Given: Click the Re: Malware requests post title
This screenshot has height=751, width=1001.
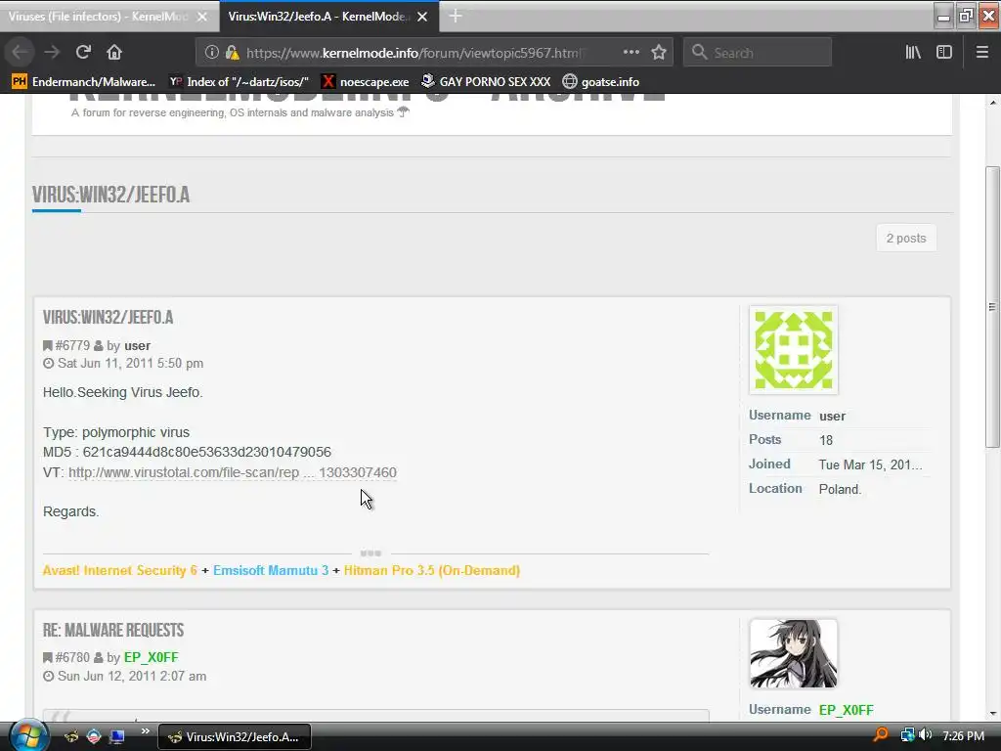Looking at the screenshot, I should click(x=113, y=631).
